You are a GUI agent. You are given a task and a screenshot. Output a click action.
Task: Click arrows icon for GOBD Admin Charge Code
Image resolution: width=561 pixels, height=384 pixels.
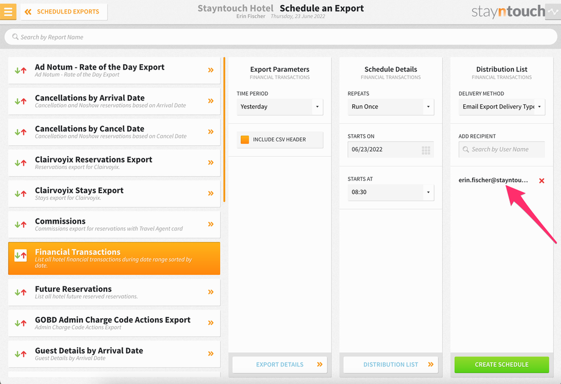[20, 323]
